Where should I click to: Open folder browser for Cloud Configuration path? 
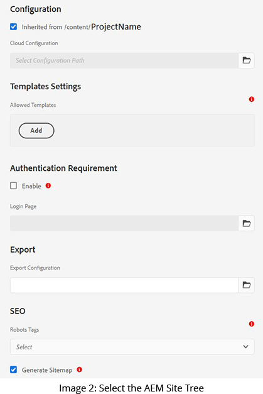[247, 60]
